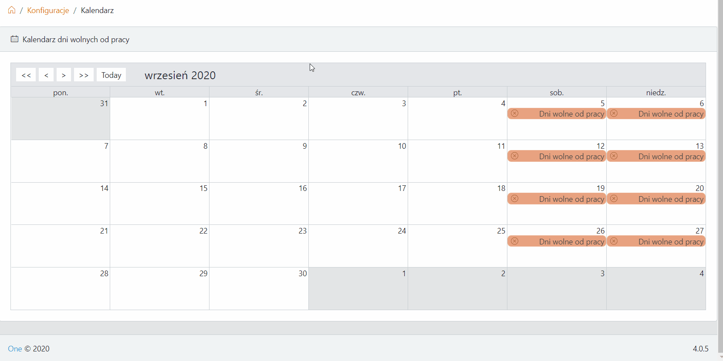Remove day off on September 5
This screenshot has width=723, height=361.
(x=514, y=114)
